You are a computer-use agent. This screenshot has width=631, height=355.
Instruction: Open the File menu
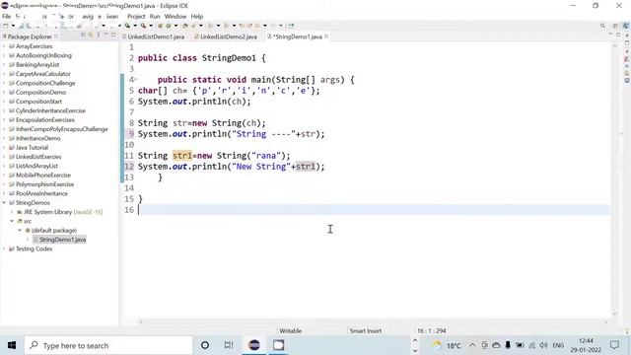pos(7,17)
